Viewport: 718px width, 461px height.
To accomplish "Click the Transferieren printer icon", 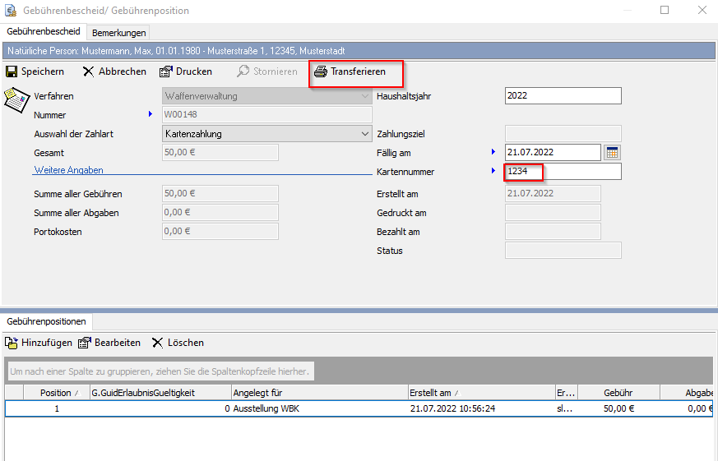I will click(321, 71).
